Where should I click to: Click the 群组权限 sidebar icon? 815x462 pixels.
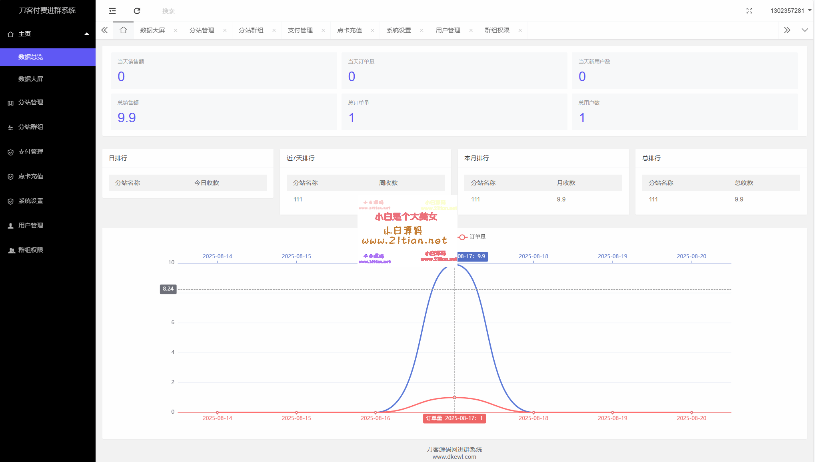[11, 250]
